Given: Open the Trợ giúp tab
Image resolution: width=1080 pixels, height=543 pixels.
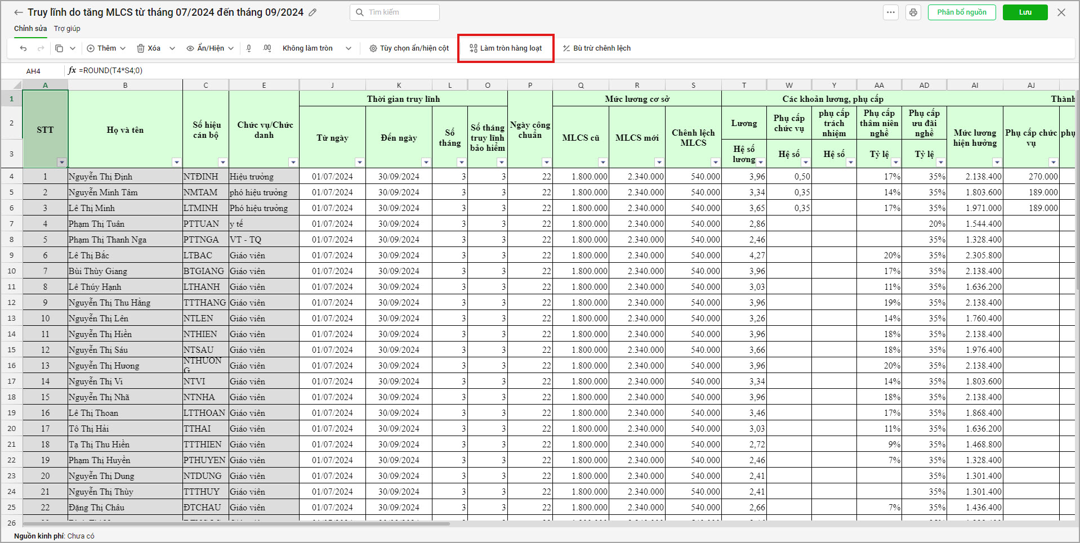Looking at the screenshot, I should [x=67, y=29].
